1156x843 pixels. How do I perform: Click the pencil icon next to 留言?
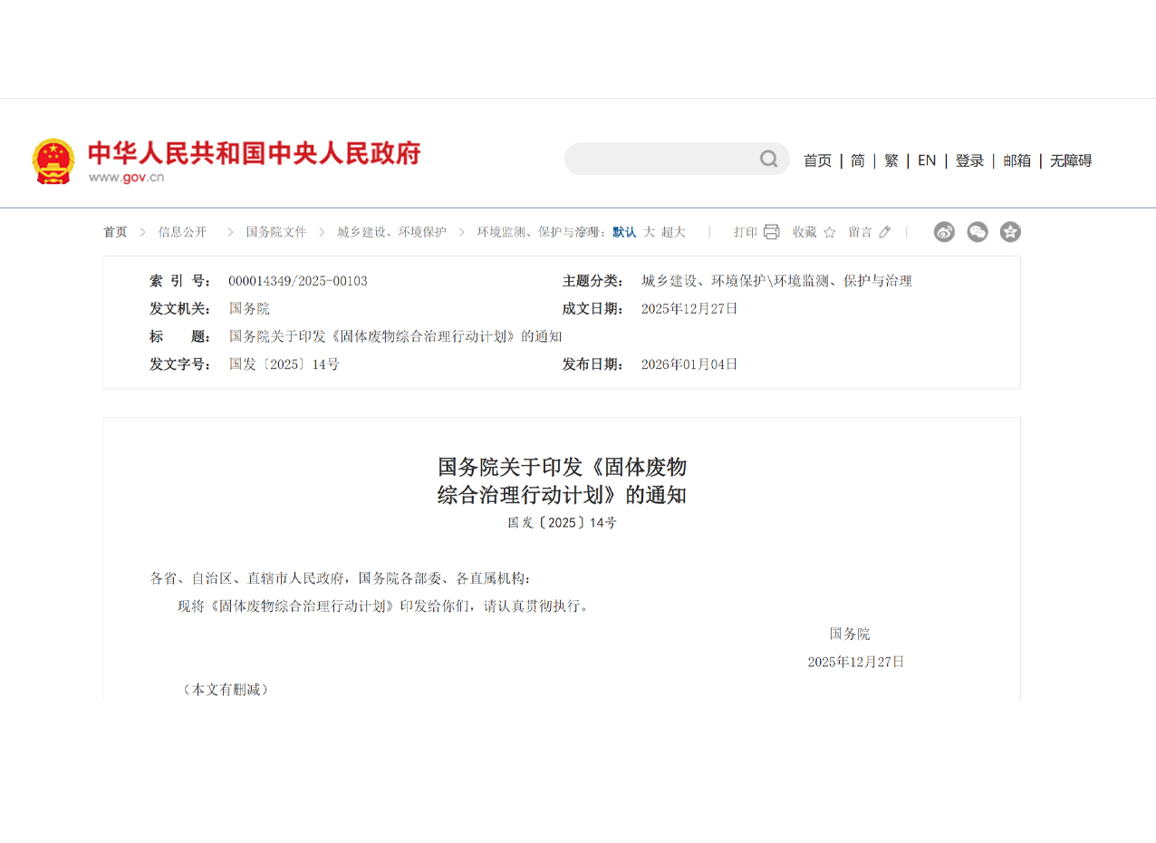pos(884,232)
